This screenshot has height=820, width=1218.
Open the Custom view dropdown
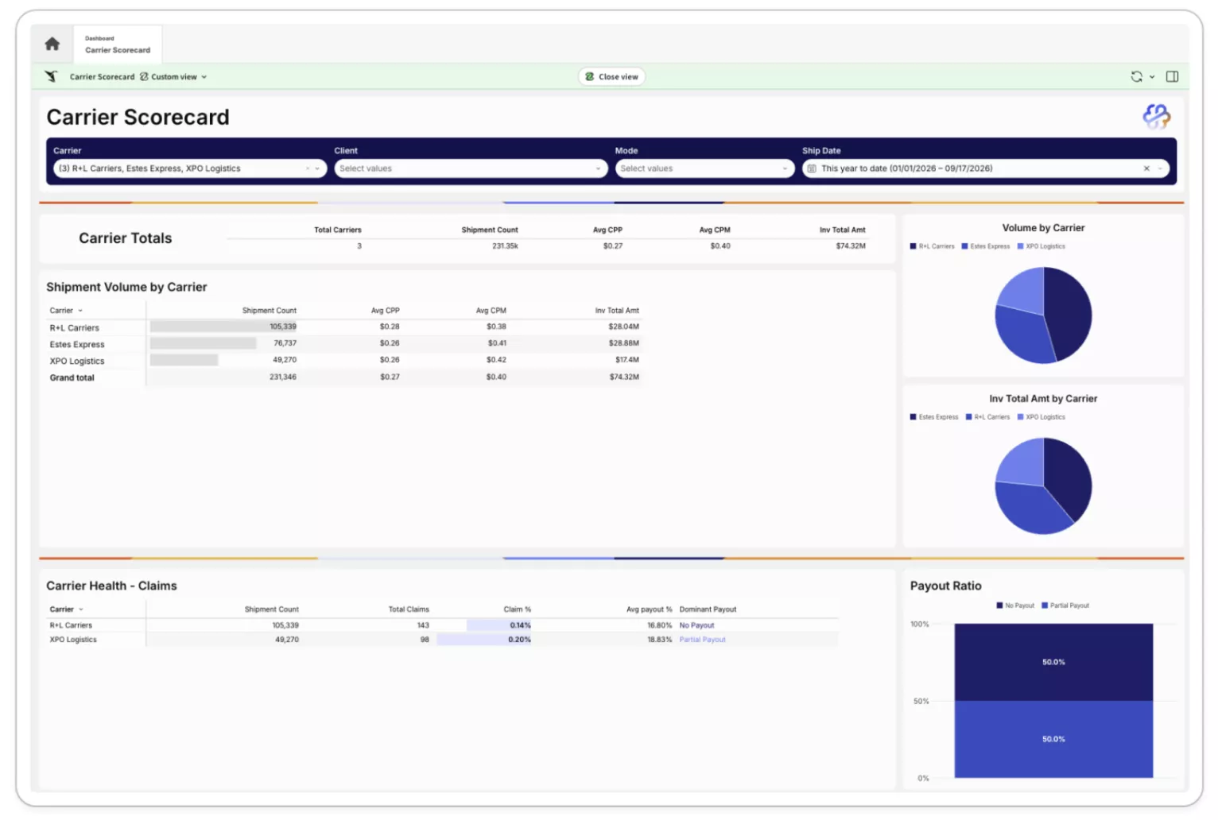(173, 77)
